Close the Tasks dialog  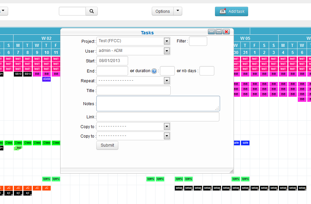point(226,32)
